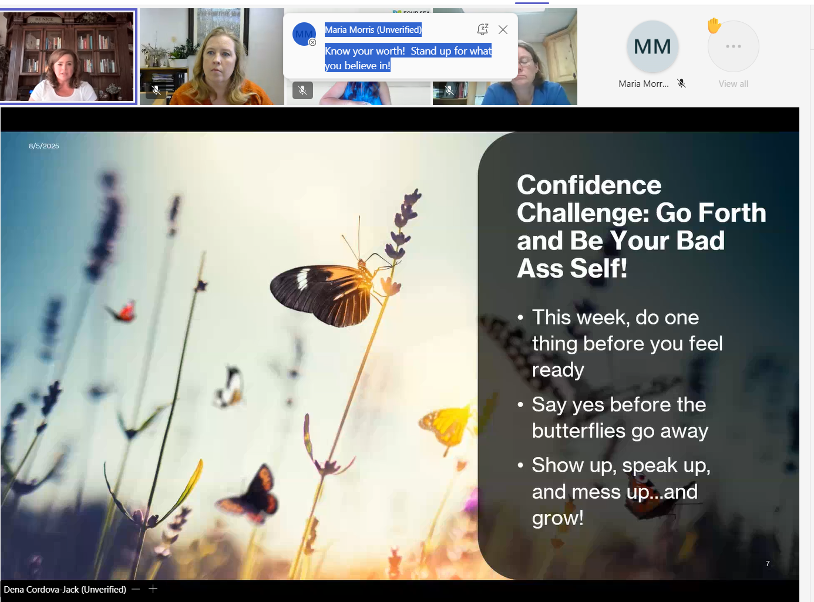Click the bullet 'Show up, speak up'
Viewport: 814px width, 602px height.
621,491
